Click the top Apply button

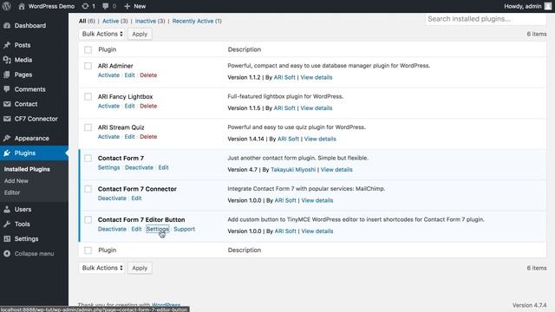(140, 34)
